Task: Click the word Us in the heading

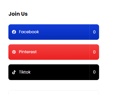Action: pyautogui.click(x=24, y=14)
